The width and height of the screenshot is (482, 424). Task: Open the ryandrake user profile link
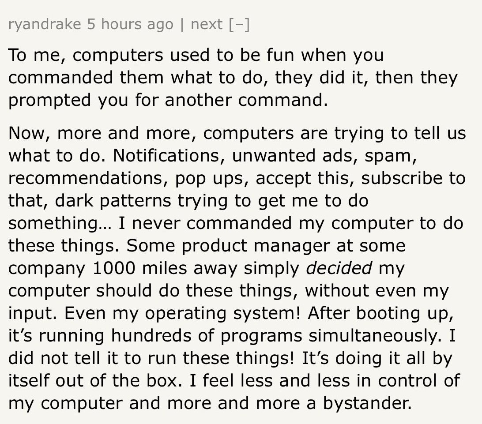[x=45, y=25]
